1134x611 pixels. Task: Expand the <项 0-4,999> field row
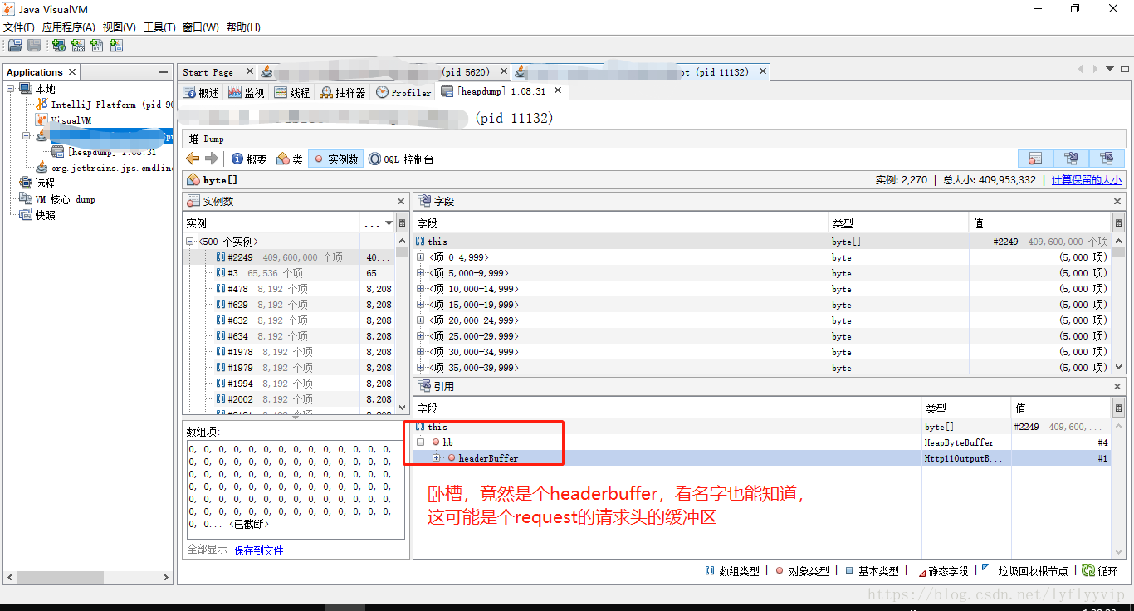(421, 257)
